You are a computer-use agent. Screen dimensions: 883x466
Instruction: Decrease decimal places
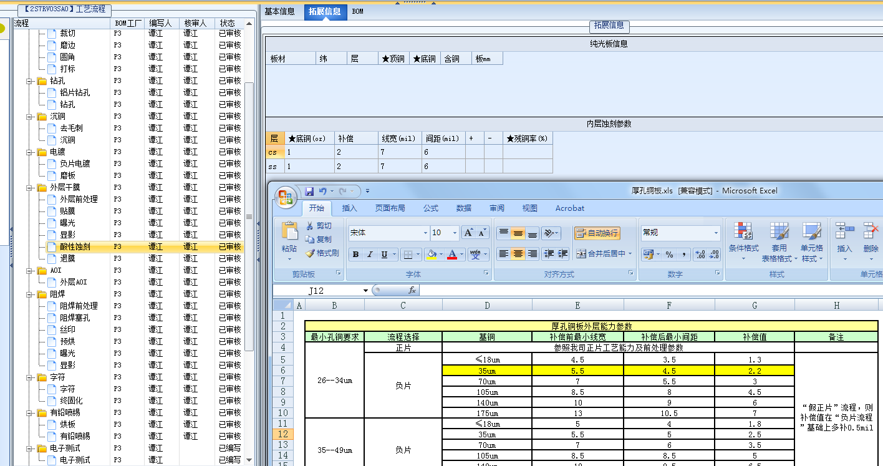[x=714, y=255]
